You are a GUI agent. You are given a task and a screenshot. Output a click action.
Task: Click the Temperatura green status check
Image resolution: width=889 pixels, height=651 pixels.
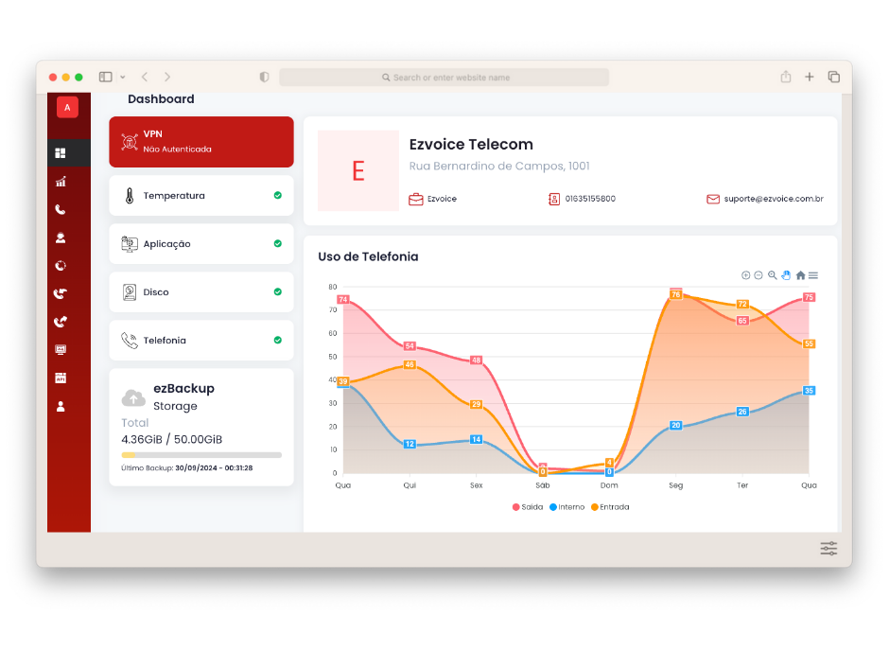[278, 195]
